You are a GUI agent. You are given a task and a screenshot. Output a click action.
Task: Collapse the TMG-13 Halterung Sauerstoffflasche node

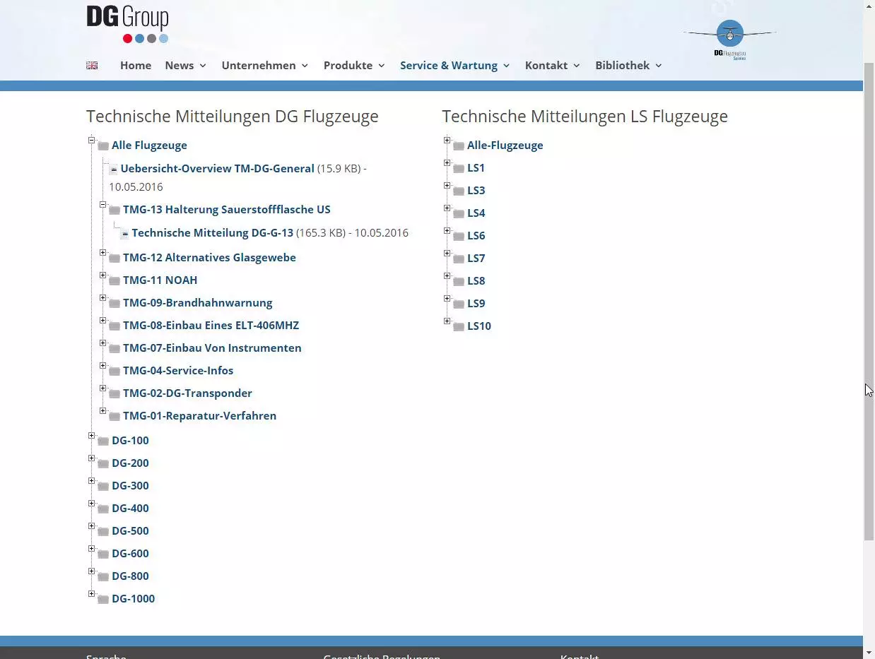[102, 205]
